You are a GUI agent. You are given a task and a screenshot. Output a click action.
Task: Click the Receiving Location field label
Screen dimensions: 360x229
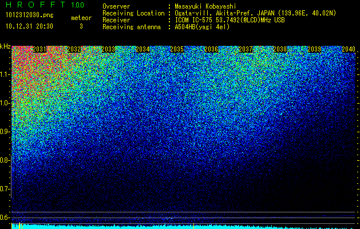coord(133,13)
